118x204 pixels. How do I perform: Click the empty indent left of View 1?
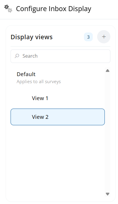(21, 98)
